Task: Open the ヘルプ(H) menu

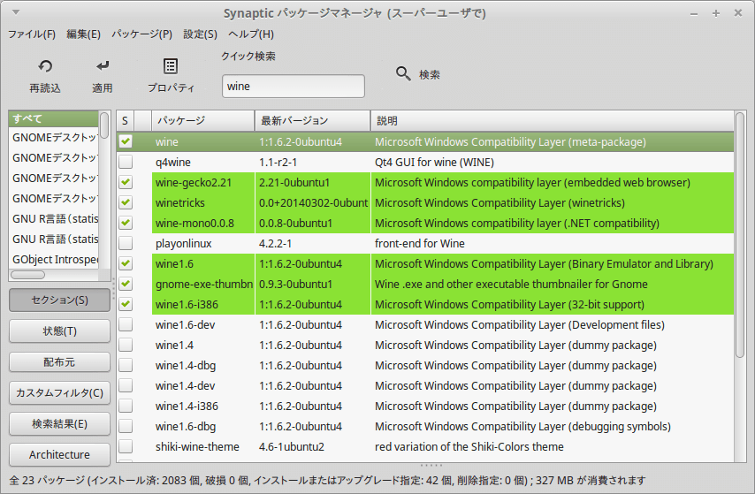Action: [x=251, y=34]
